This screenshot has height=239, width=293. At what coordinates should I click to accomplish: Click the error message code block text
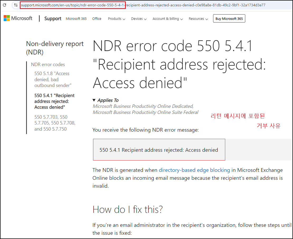159,150
